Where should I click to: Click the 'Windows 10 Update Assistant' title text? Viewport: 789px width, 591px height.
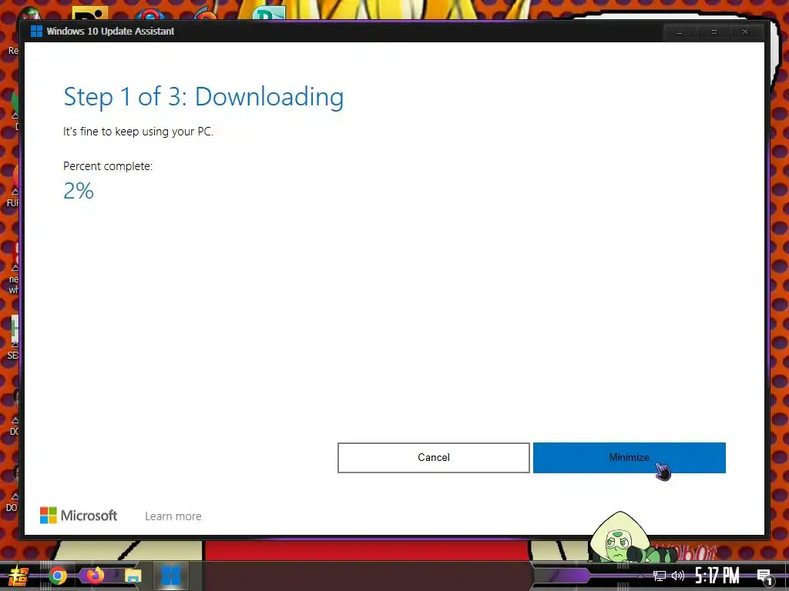(110, 31)
